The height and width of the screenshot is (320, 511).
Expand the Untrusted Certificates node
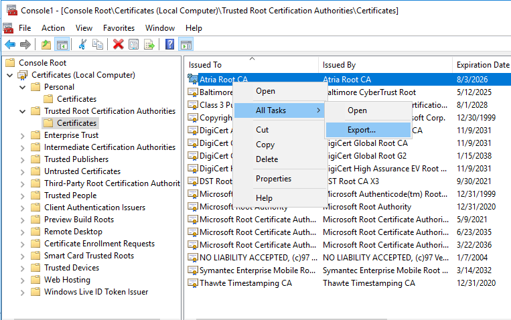point(23,172)
